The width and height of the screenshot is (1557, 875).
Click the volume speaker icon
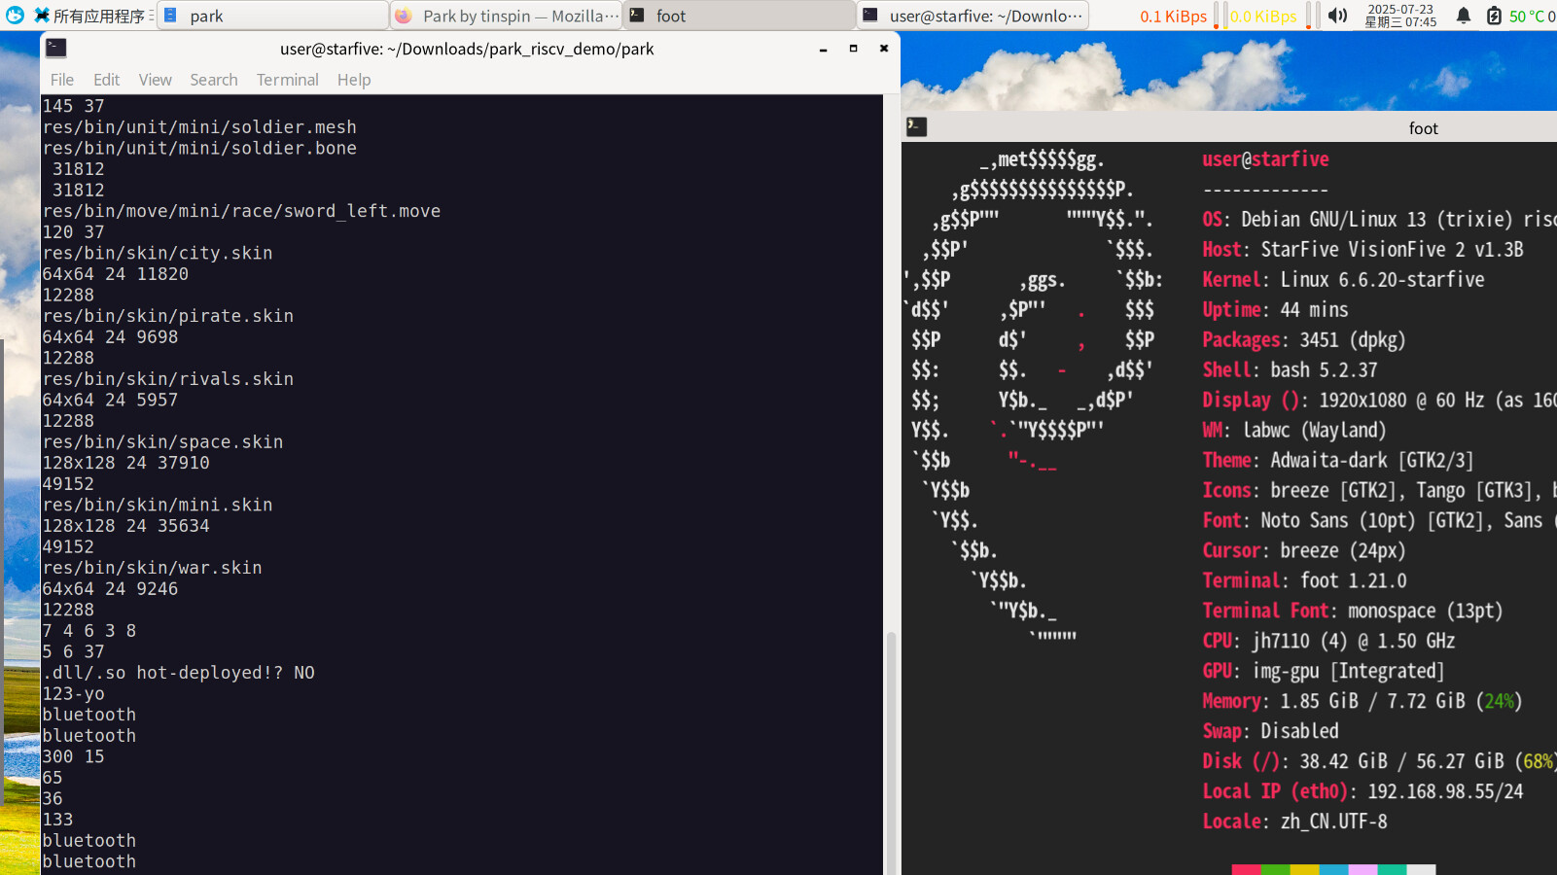[x=1338, y=16]
